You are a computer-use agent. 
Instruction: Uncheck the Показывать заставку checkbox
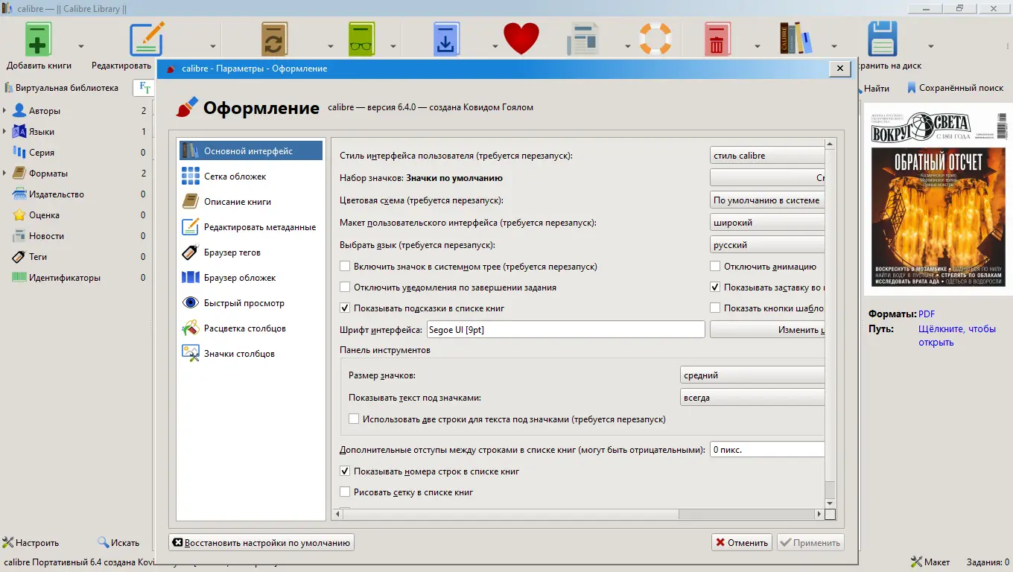tap(715, 287)
